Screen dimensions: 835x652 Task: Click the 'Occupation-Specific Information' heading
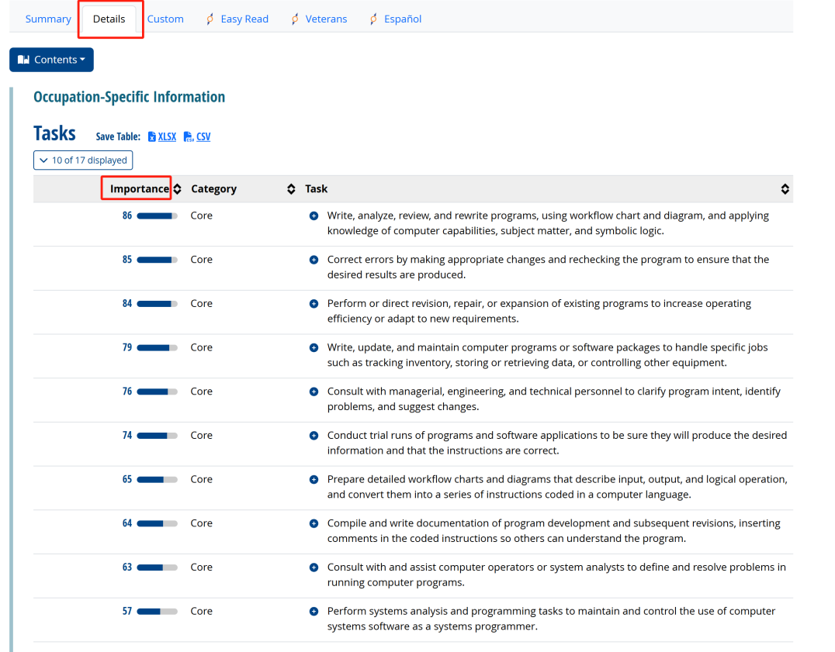[x=129, y=97]
